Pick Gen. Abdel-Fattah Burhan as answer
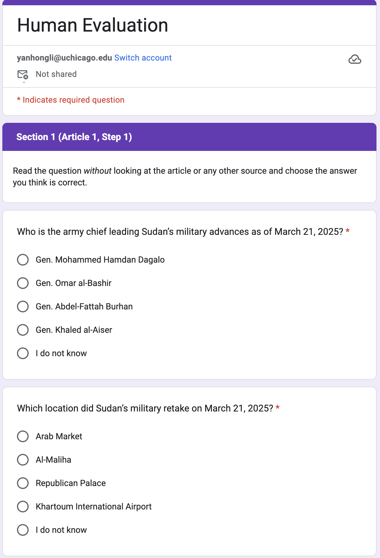Image resolution: width=380 pixels, height=558 pixels. point(23,306)
